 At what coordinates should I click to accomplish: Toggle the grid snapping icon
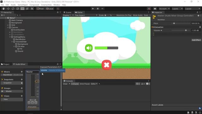(58, 9)
